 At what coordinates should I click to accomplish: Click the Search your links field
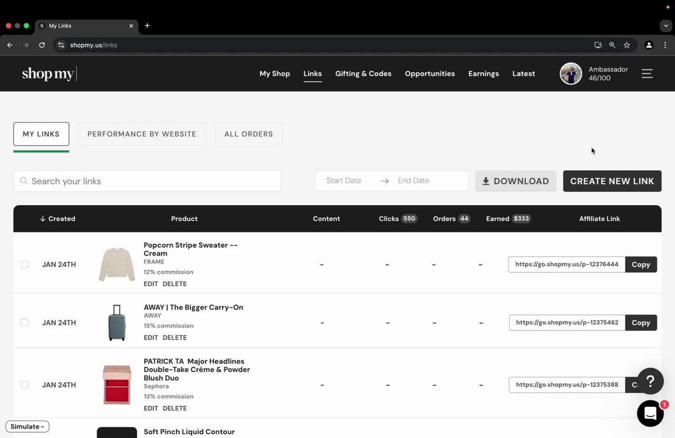coord(147,181)
